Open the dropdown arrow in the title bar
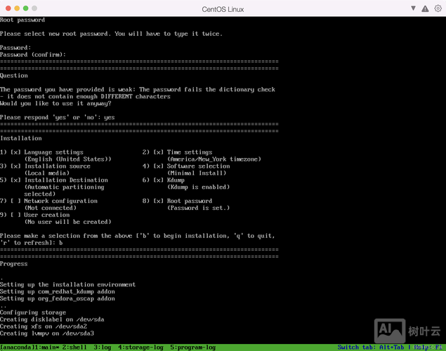 point(413,8)
